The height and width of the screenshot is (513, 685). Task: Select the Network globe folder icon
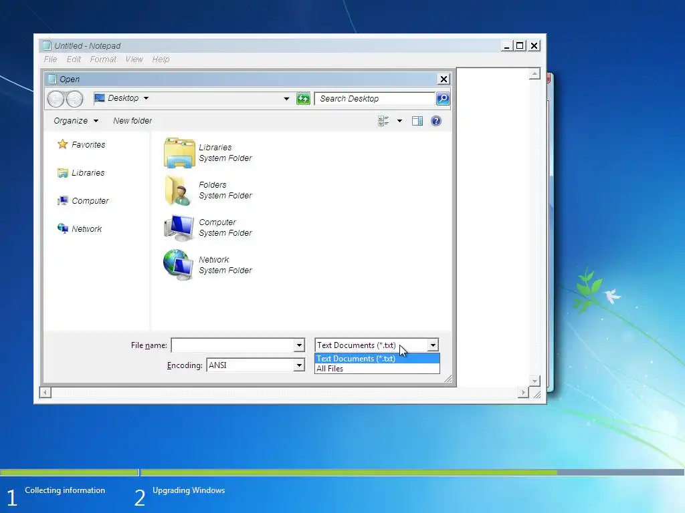(x=178, y=265)
